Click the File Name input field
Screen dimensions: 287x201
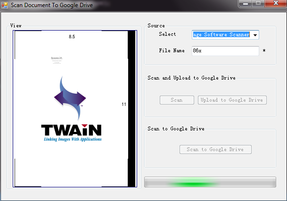pos(225,51)
